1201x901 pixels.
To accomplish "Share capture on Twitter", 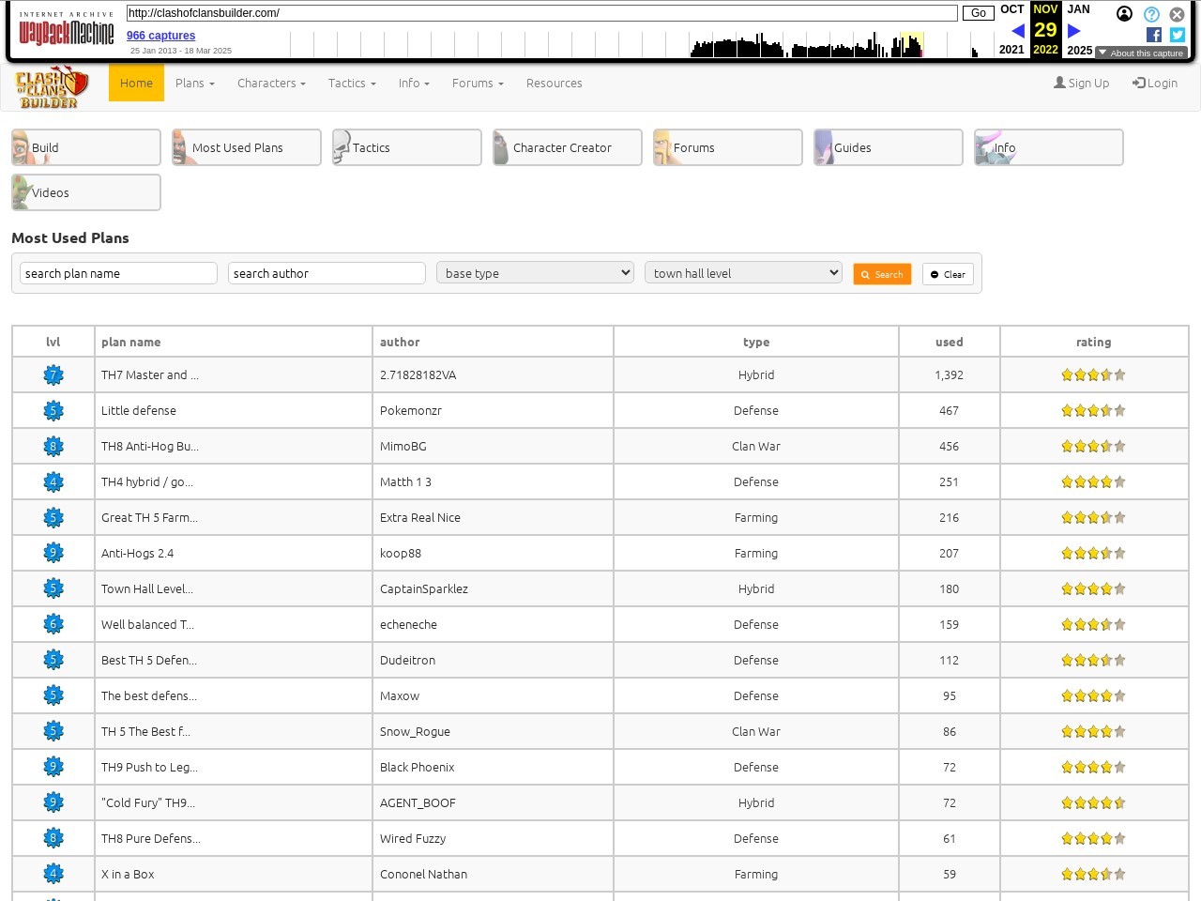I will point(1178,35).
